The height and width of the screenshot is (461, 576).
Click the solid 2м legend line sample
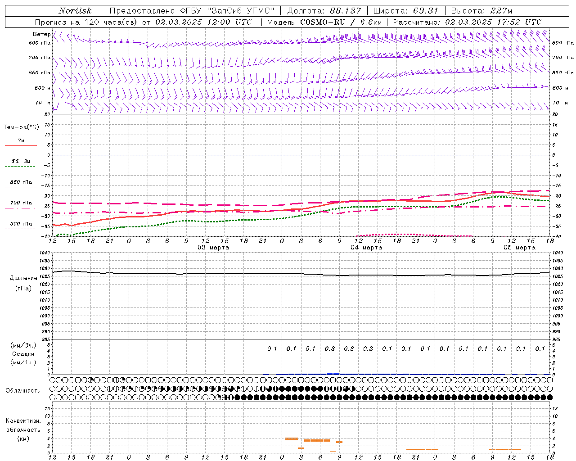(x=21, y=145)
